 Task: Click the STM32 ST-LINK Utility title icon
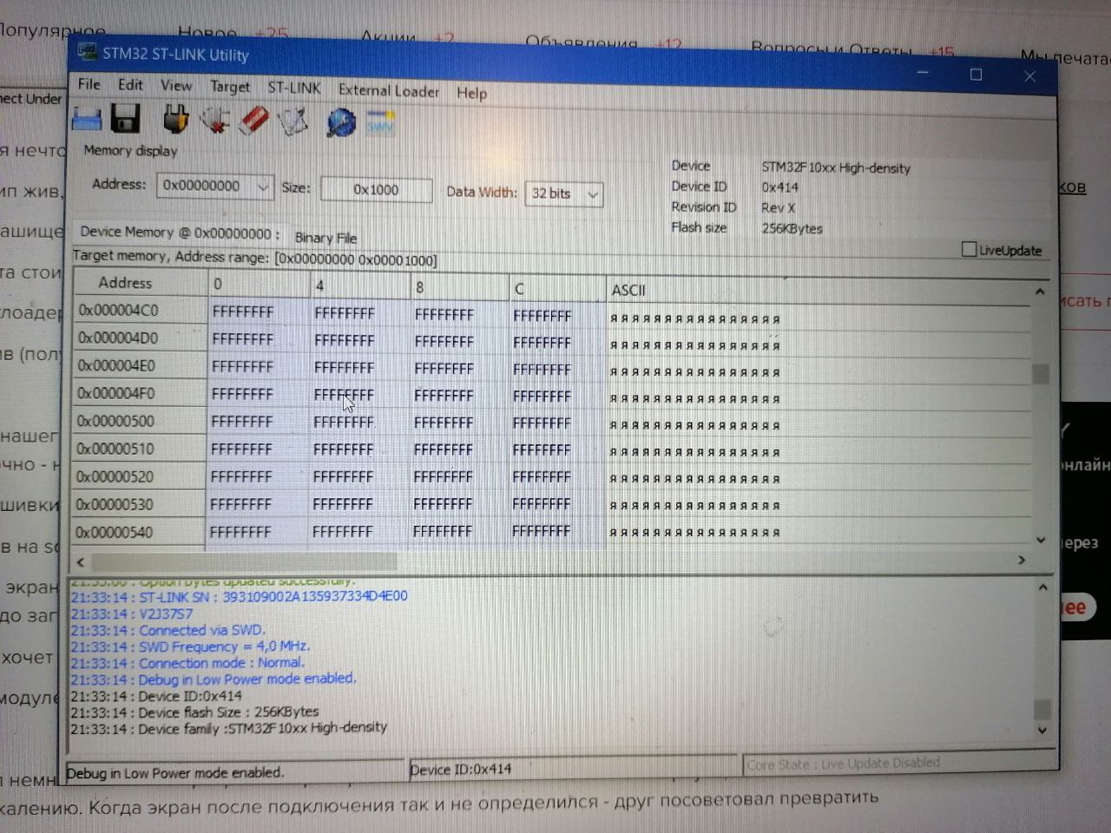point(87,52)
